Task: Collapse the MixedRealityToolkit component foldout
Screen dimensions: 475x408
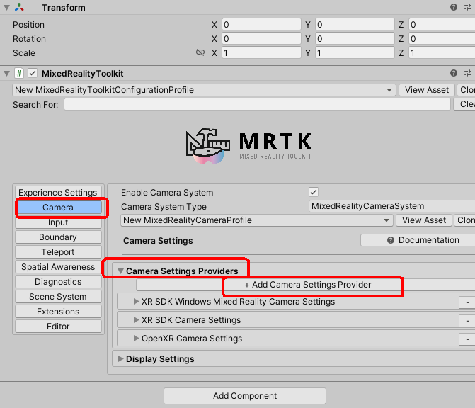Action: coord(6,73)
